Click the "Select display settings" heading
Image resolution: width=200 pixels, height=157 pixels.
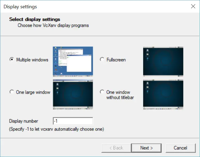pyautogui.click(x=34, y=19)
